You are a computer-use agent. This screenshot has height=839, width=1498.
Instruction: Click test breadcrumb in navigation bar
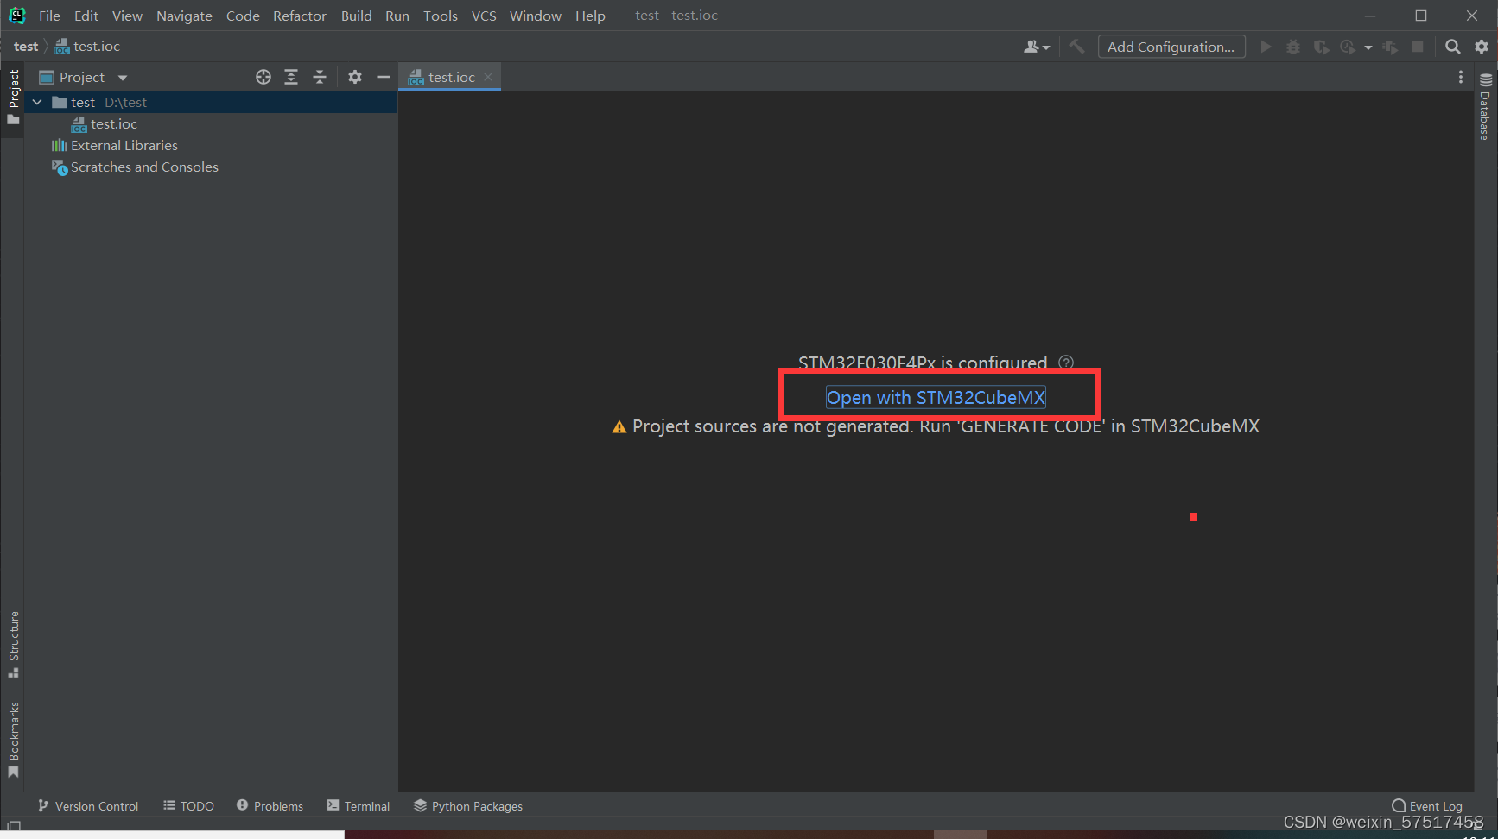26,47
